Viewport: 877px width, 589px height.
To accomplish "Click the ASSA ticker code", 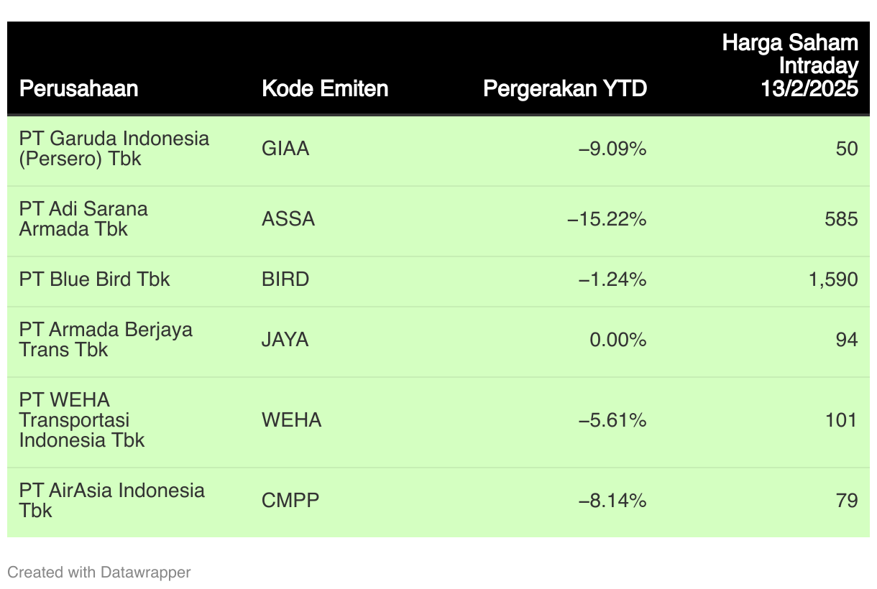I will pos(288,219).
